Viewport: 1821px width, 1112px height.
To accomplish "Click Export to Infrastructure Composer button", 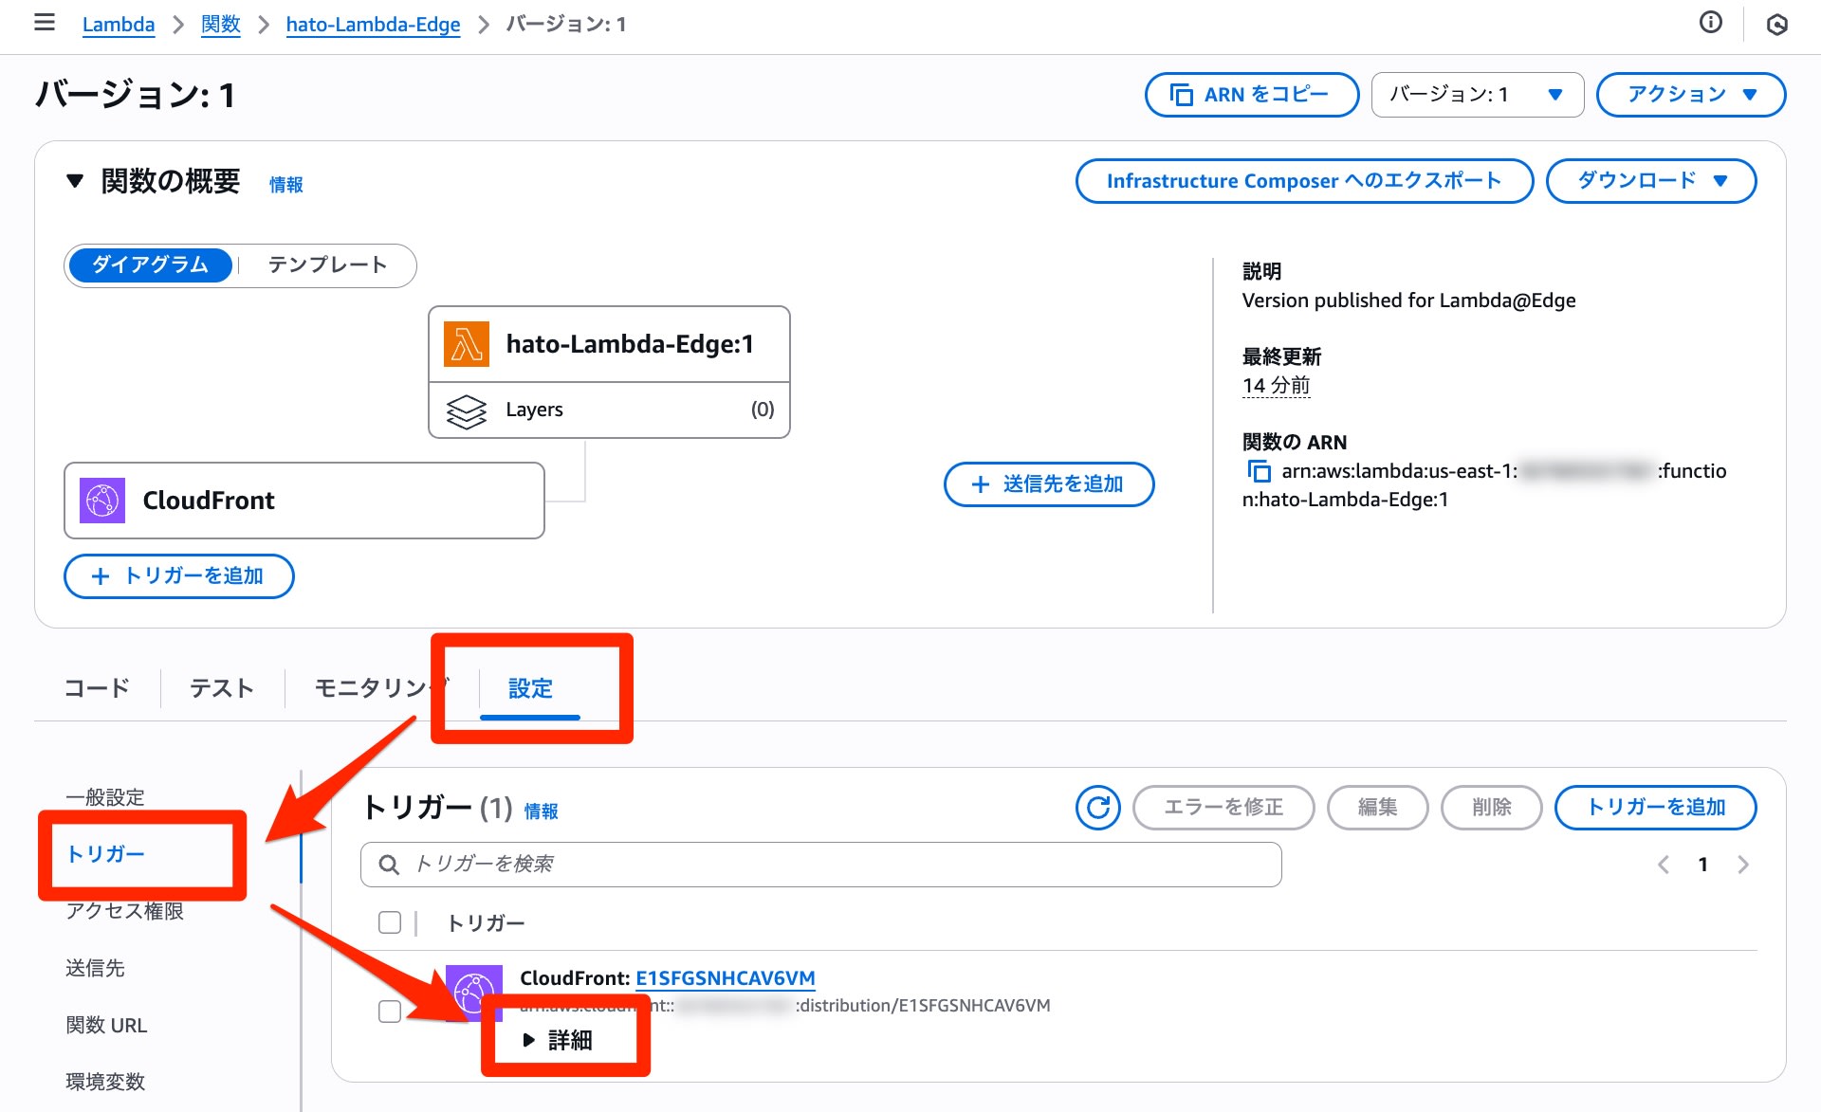I will click(x=1304, y=180).
